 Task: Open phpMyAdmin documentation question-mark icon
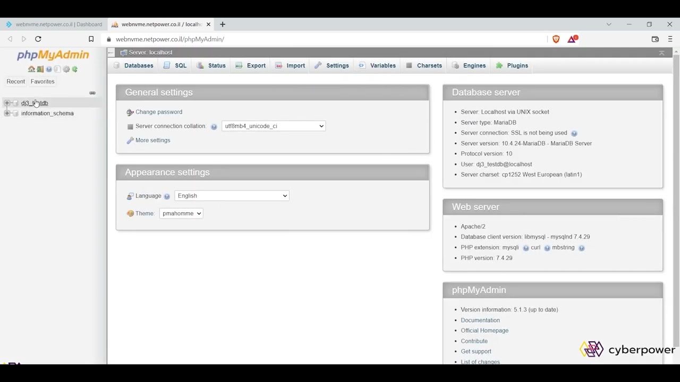(49, 69)
